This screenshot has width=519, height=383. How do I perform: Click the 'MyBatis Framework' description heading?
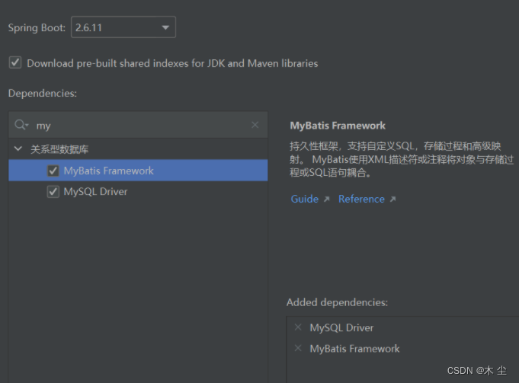click(x=338, y=126)
